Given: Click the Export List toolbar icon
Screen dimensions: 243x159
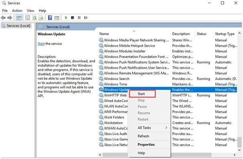Looking at the screenshot, I should [41, 18].
